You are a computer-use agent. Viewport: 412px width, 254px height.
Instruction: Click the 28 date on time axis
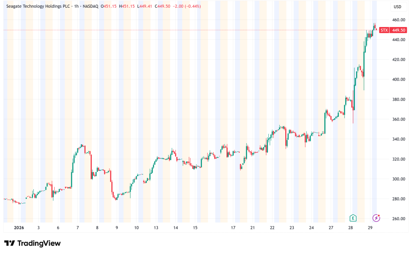click(x=350, y=228)
